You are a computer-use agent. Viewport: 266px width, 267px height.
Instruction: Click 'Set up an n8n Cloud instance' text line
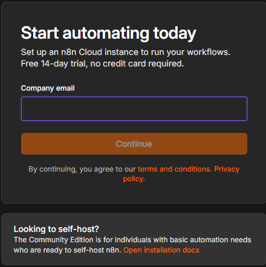pyautogui.click(x=126, y=52)
